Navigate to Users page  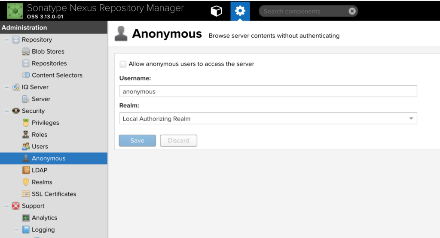click(40, 146)
